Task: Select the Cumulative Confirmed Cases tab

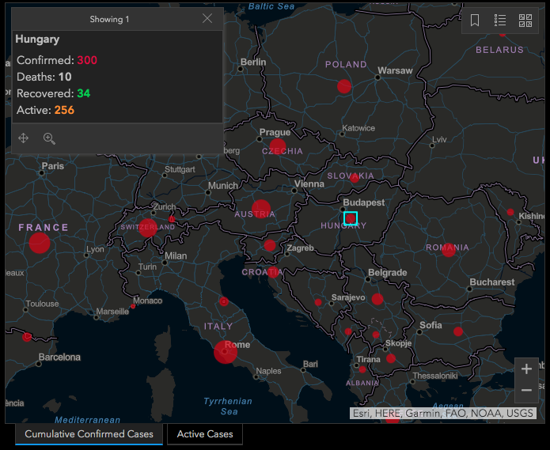Action: (x=89, y=434)
